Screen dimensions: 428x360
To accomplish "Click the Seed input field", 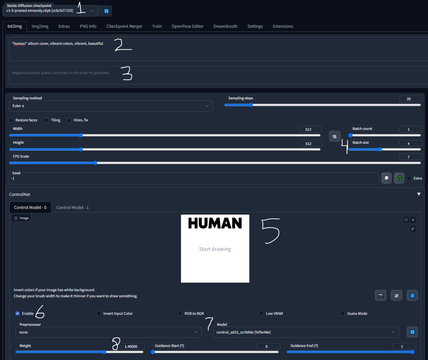I will [194, 178].
